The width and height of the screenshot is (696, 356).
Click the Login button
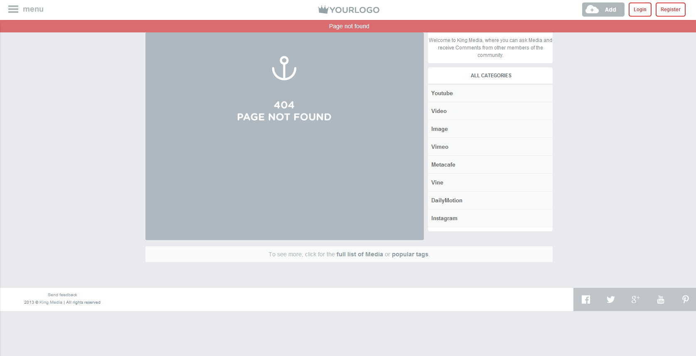(x=640, y=10)
